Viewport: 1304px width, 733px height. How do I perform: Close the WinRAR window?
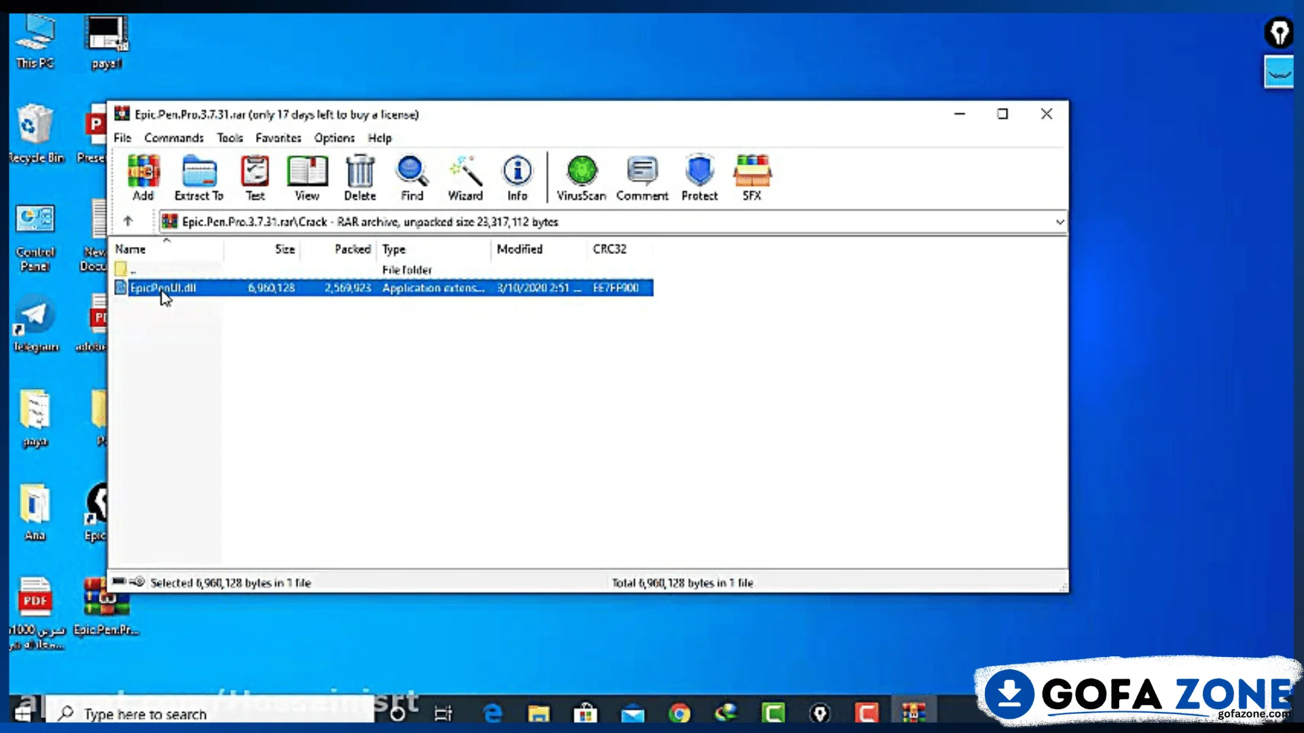click(1047, 114)
